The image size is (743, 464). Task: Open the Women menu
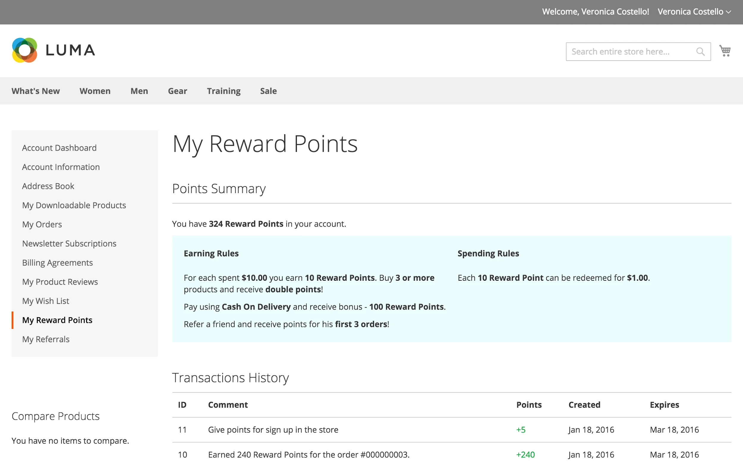(95, 91)
